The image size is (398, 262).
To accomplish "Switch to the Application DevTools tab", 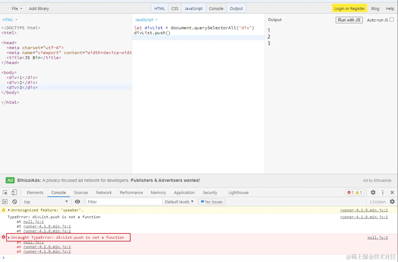I will click(184, 192).
